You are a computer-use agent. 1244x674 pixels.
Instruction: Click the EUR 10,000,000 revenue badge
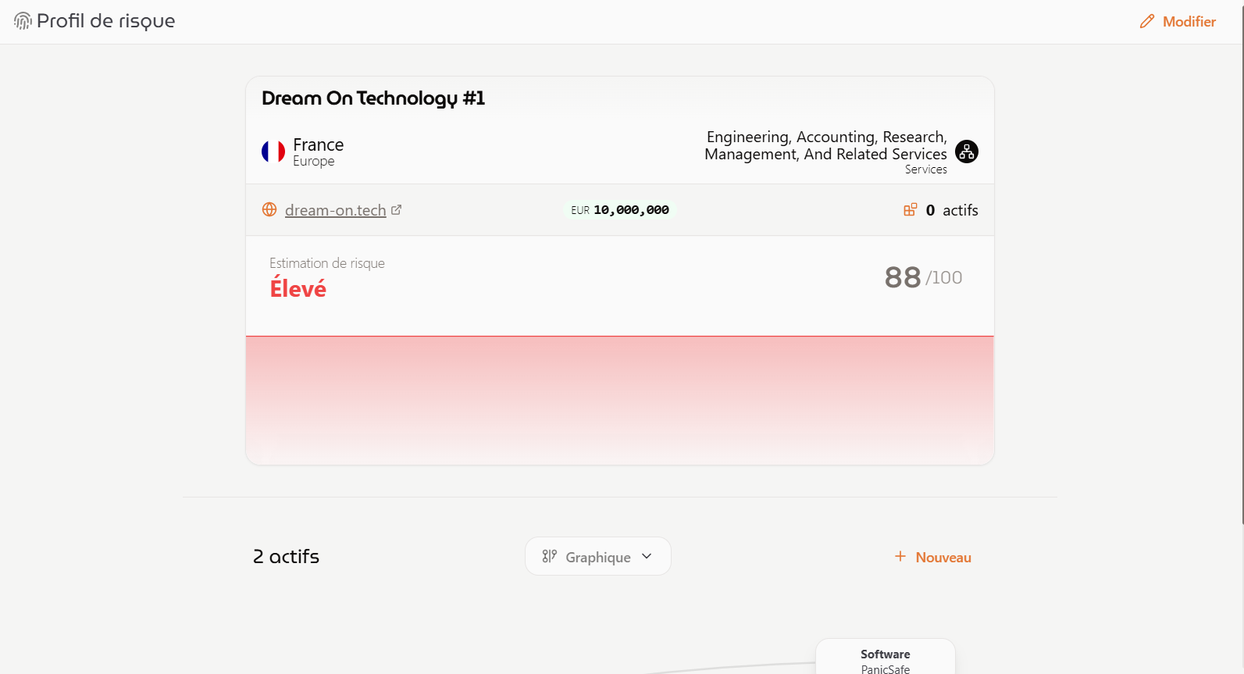click(x=620, y=210)
